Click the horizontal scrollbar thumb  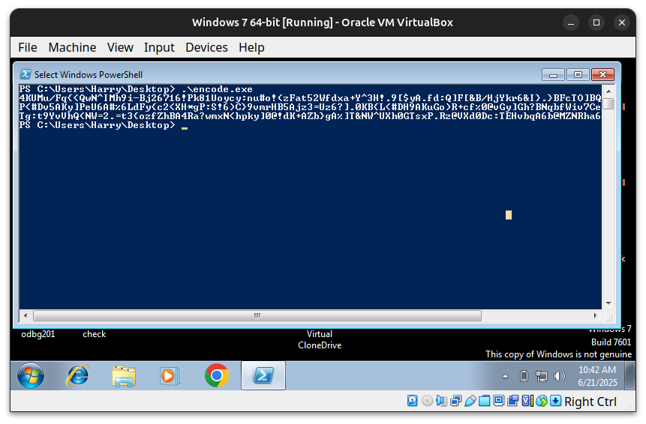click(257, 315)
